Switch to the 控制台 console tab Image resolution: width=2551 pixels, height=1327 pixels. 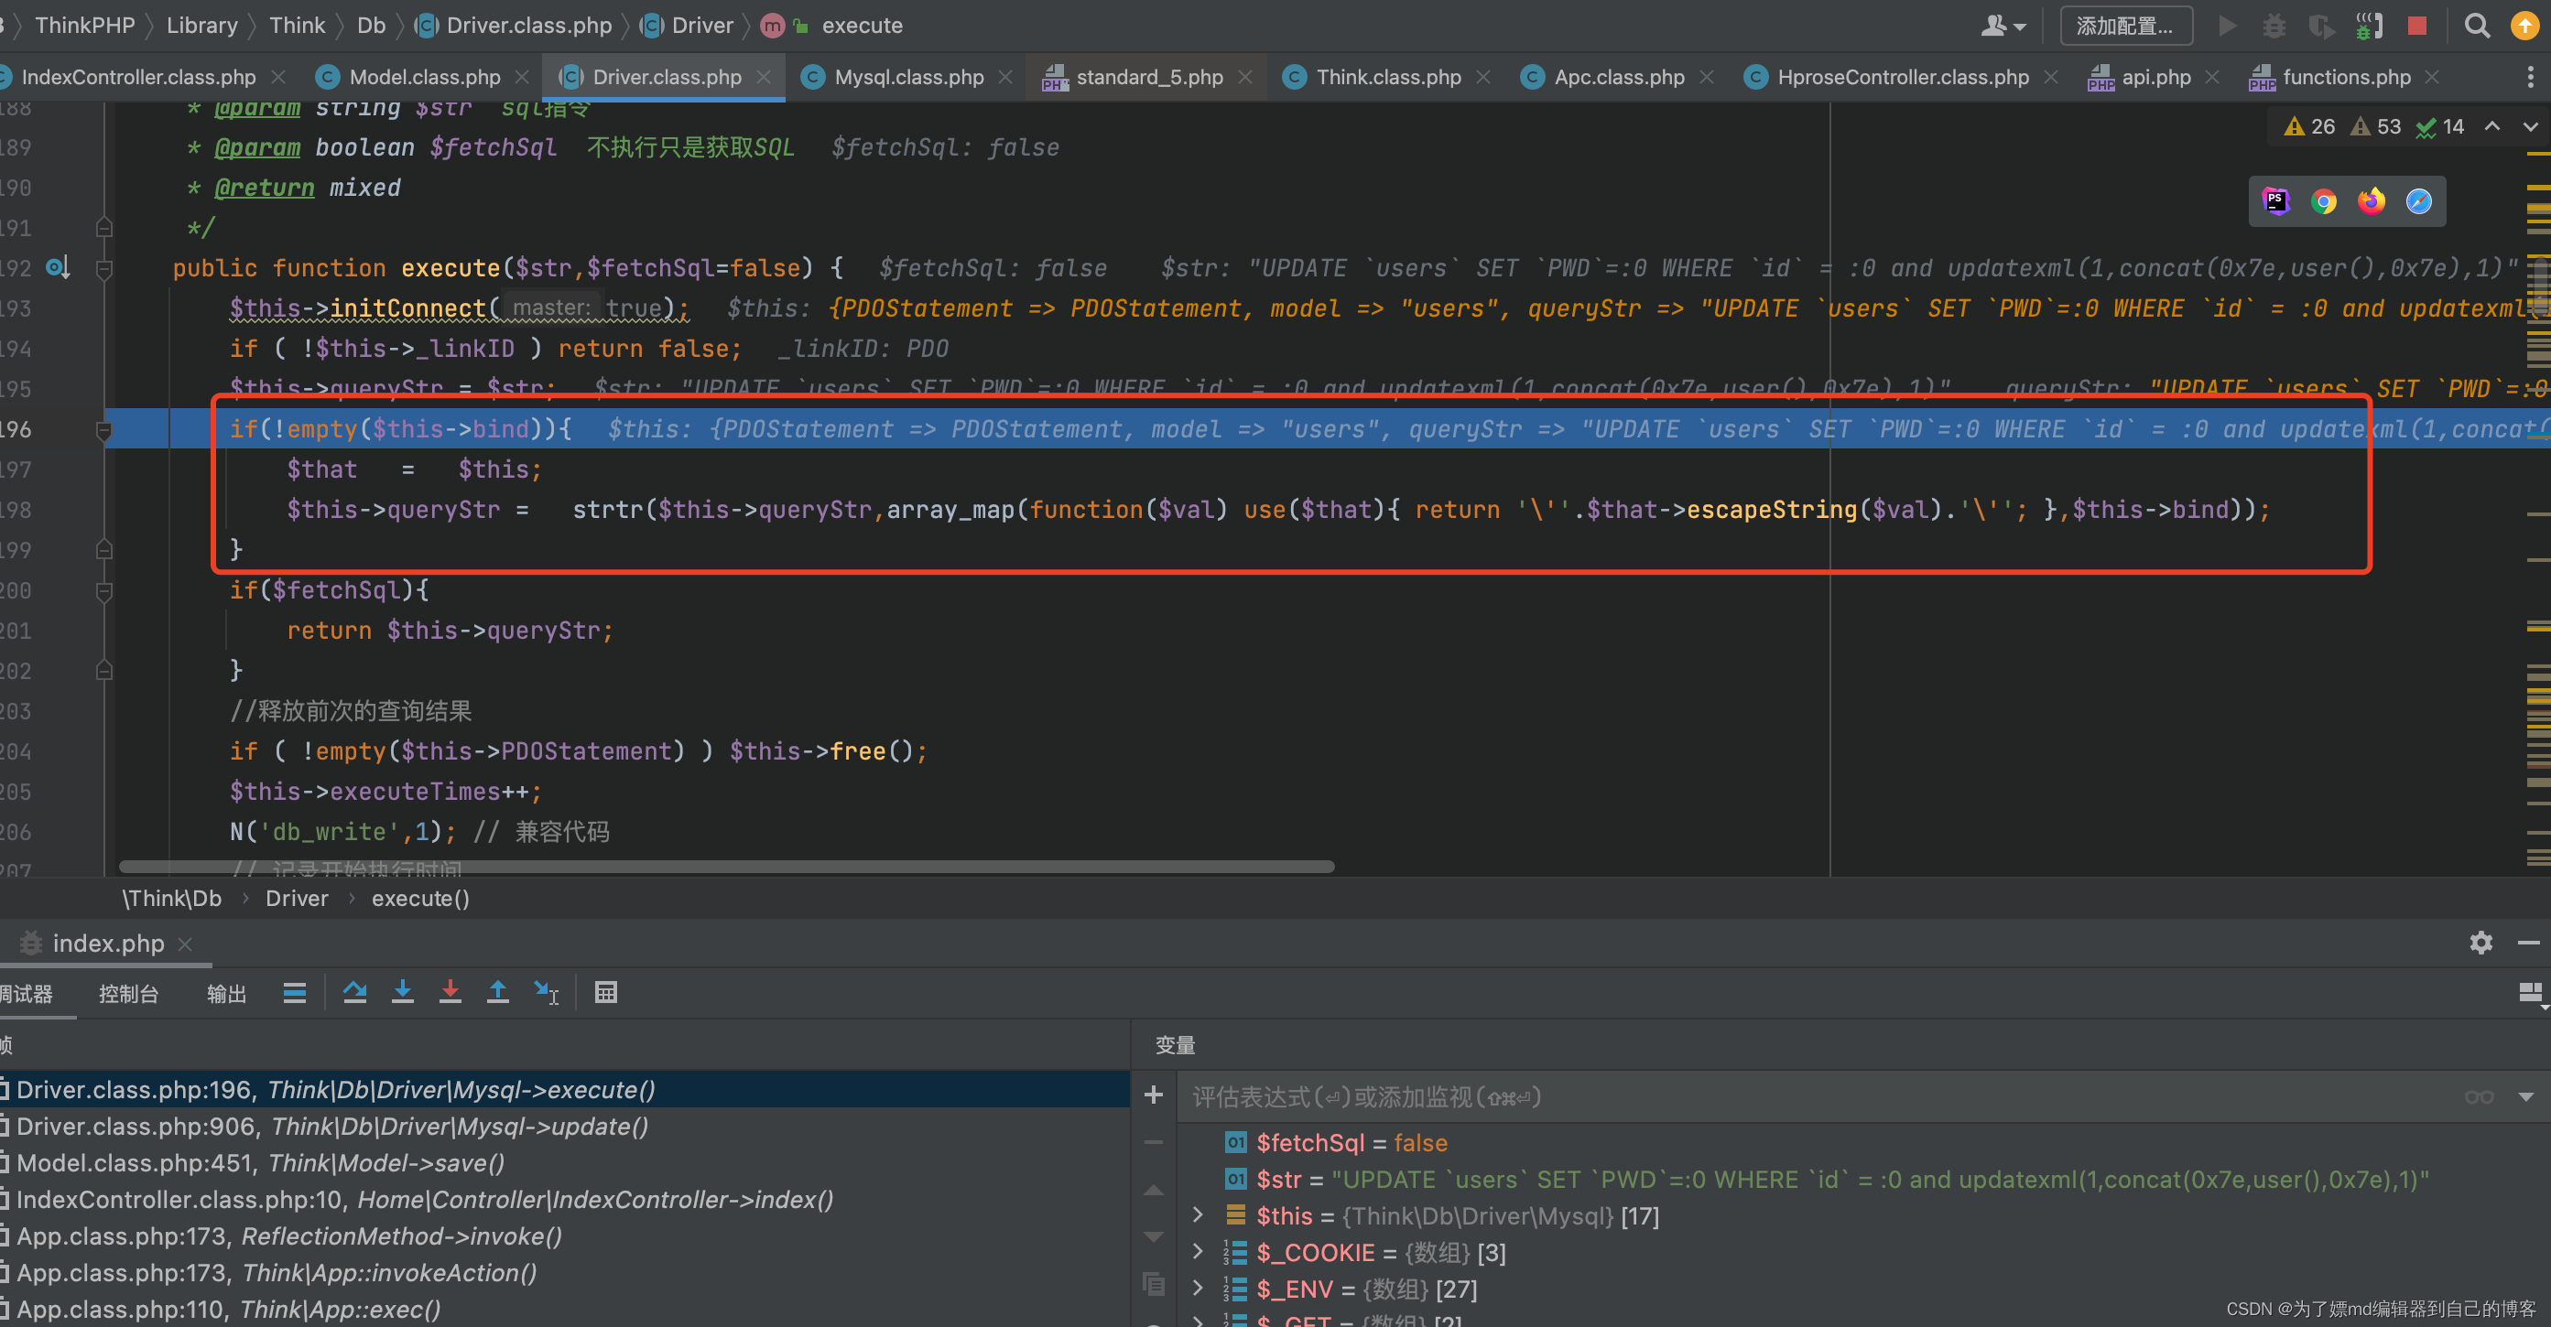pos(129,994)
